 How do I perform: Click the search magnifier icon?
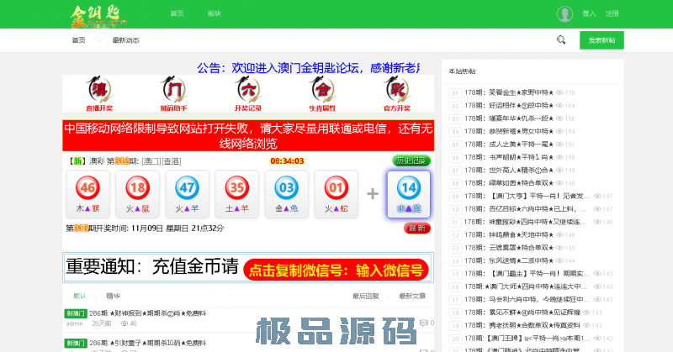(561, 40)
